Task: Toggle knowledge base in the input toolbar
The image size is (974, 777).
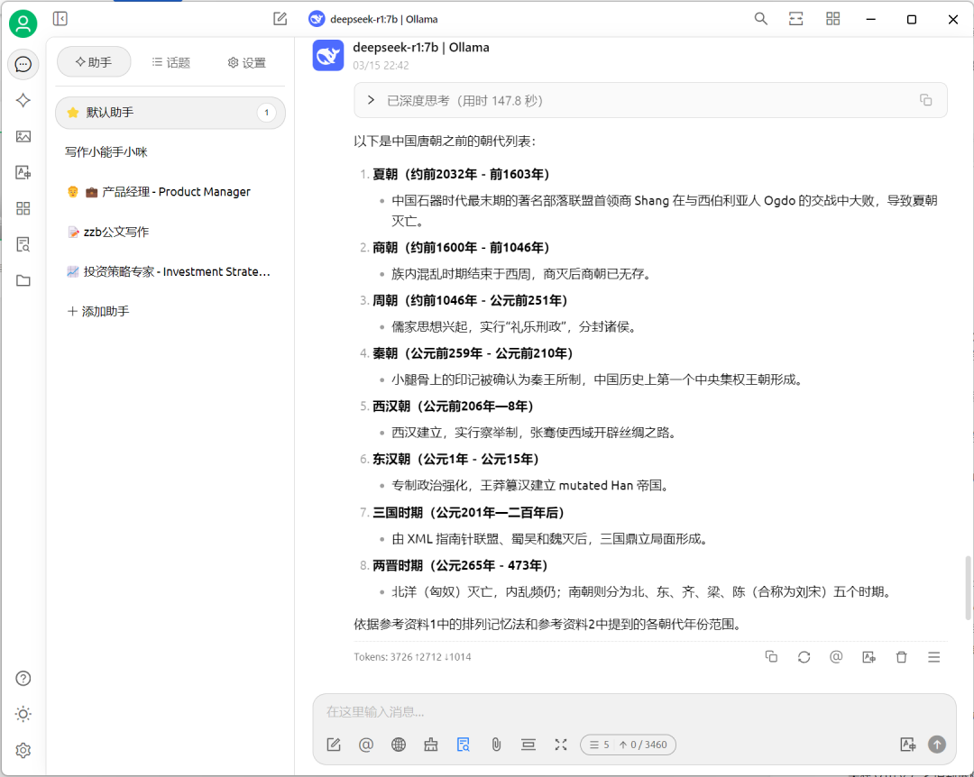Action: tap(463, 745)
